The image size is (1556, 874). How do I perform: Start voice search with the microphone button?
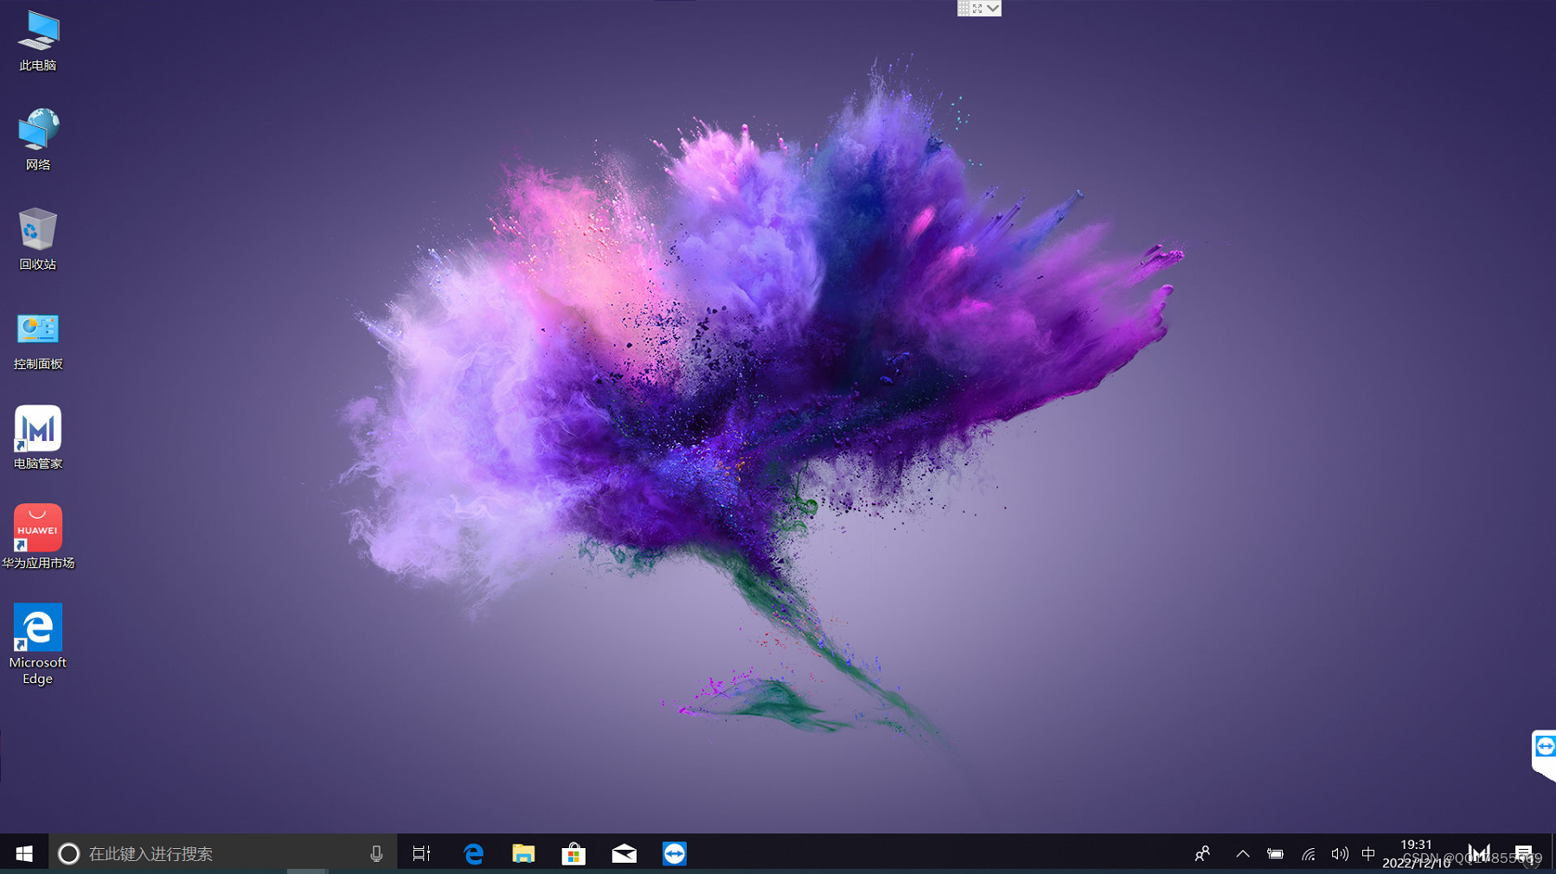point(375,853)
